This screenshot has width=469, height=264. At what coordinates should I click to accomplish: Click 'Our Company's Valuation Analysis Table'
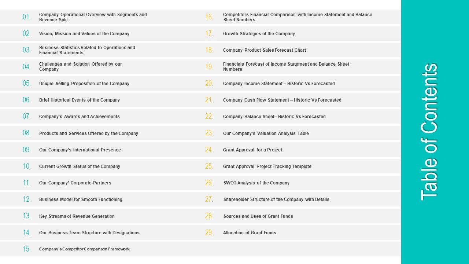(266, 133)
